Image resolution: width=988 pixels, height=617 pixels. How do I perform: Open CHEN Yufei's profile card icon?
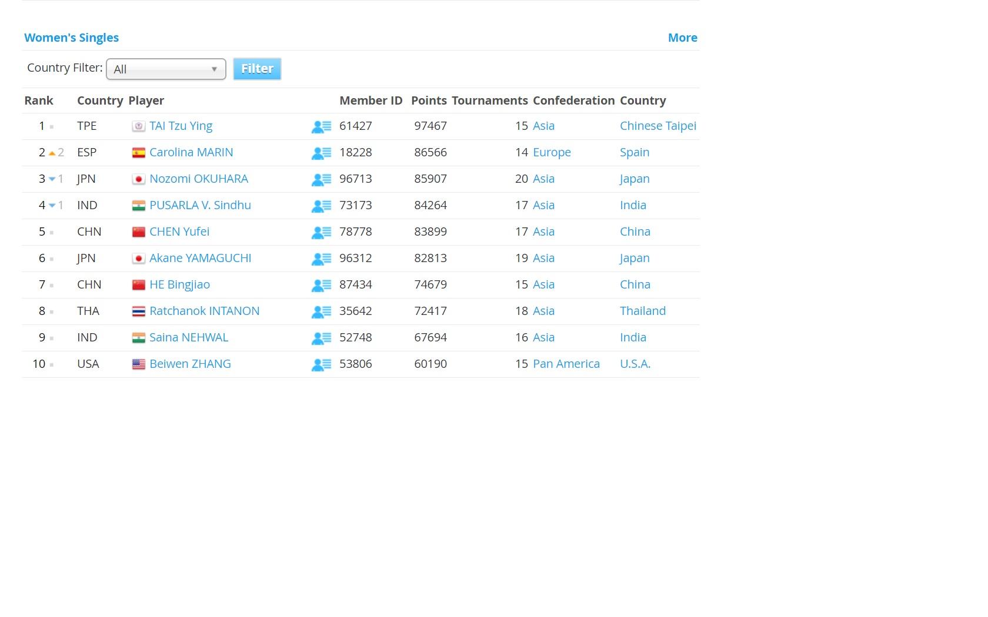pos(321,233)
